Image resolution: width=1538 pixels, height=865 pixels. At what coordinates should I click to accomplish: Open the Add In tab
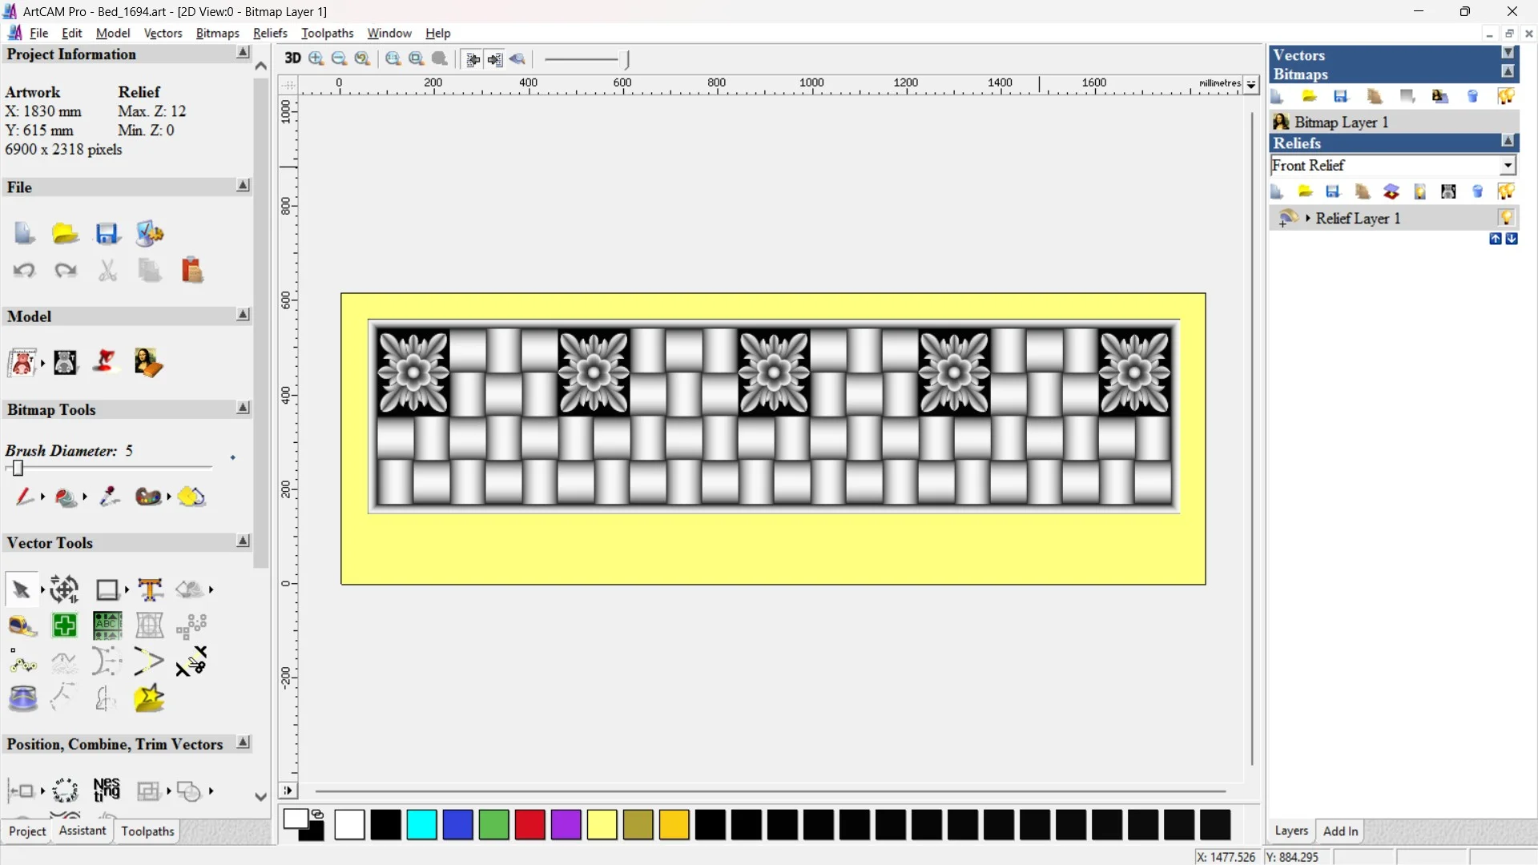coord(1340,831)
